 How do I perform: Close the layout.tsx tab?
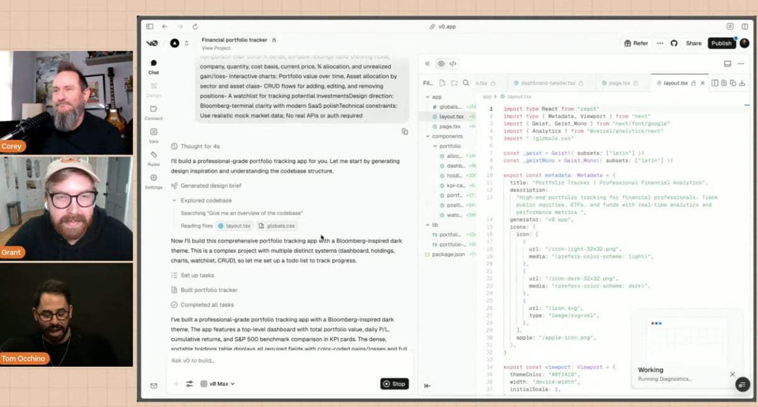pyautogui.click(x=702, y=83)
